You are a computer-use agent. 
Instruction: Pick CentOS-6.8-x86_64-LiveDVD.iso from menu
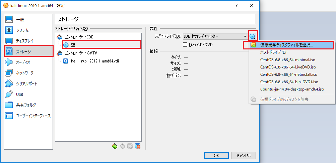[x=291, y=67]
